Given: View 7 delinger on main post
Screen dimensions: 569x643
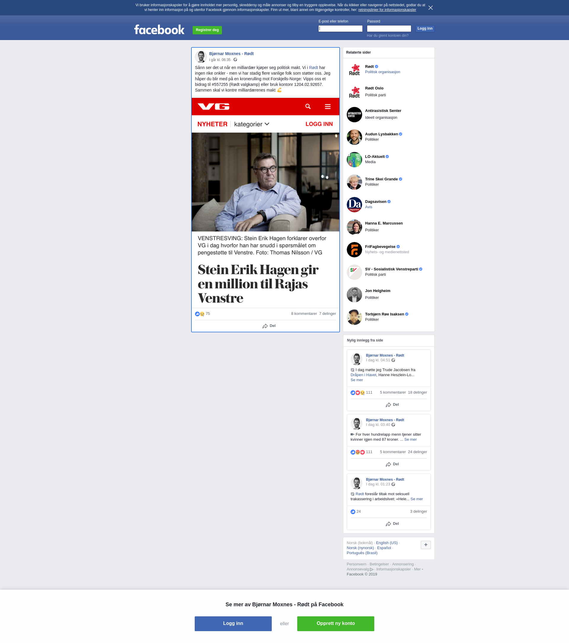Looking at the screenshot, I should [327, 314].
